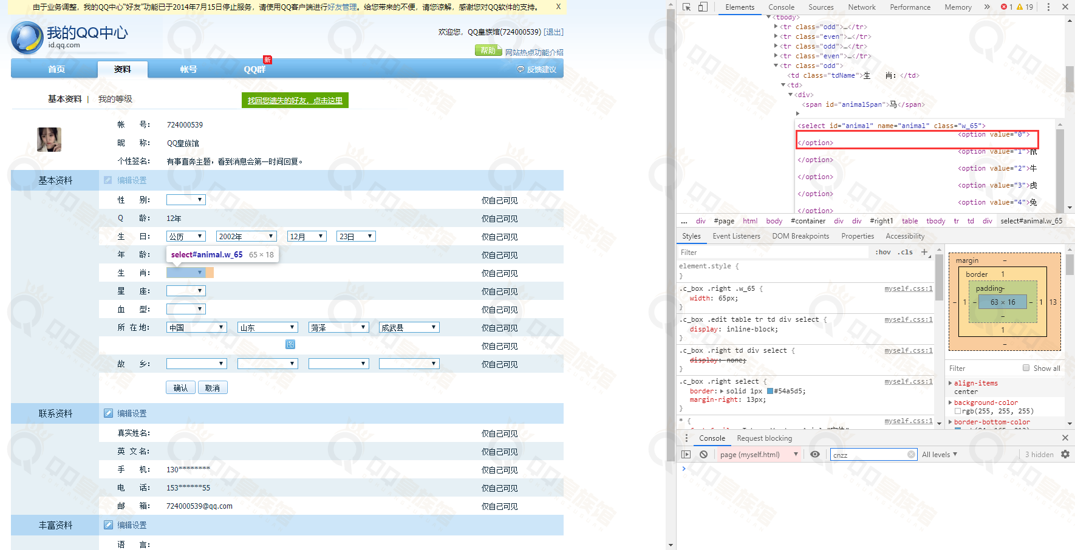This screenshot has height=550, width=1075.
Task: Create live expression with the eye icon
Action: click(x=815, y=454)
